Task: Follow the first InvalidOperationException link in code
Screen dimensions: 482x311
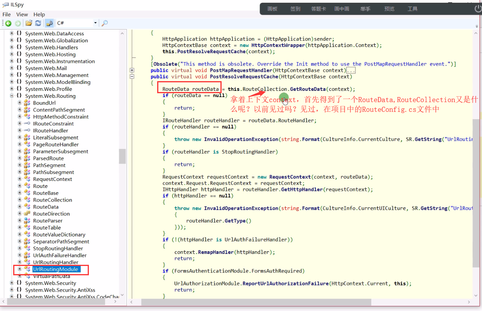Action: click(241, 139)
